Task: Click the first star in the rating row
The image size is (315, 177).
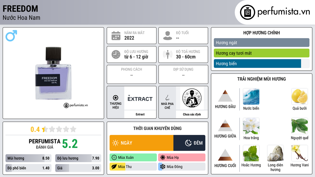Action: click(x=45, y=129)
